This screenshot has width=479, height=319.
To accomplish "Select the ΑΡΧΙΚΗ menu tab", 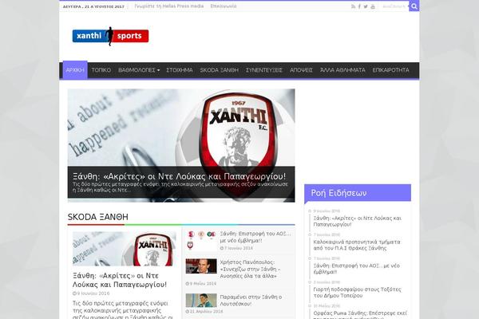I will tap(75, 70).
